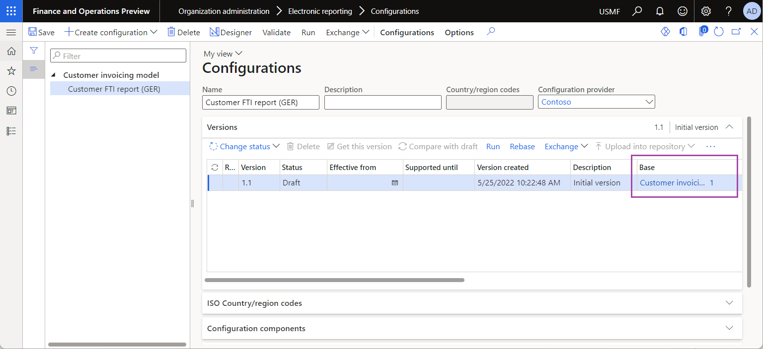Open this page in a new window
763x349 pixels.
click(736, 31)
